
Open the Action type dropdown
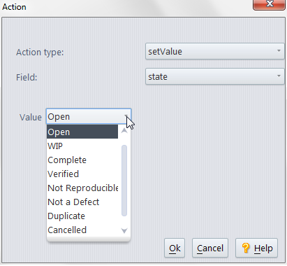point(214,51)
